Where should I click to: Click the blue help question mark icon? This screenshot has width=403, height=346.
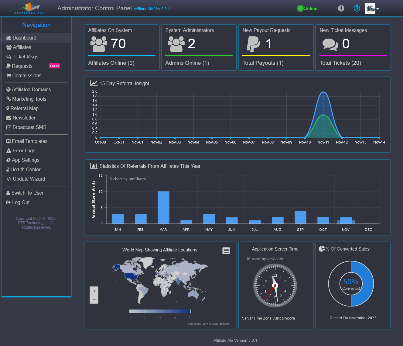click(x=357, y=9)
